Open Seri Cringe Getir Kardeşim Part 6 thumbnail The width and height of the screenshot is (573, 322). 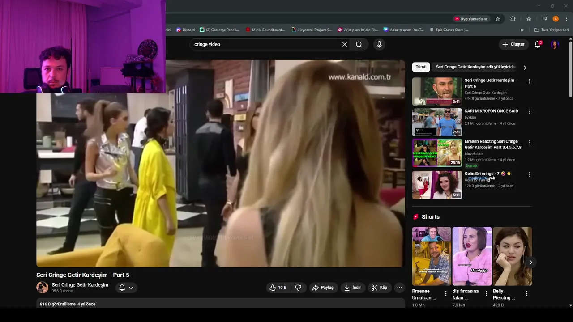(437, 92)
